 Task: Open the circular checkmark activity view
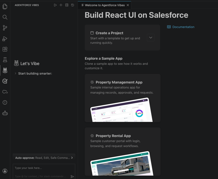5,81
